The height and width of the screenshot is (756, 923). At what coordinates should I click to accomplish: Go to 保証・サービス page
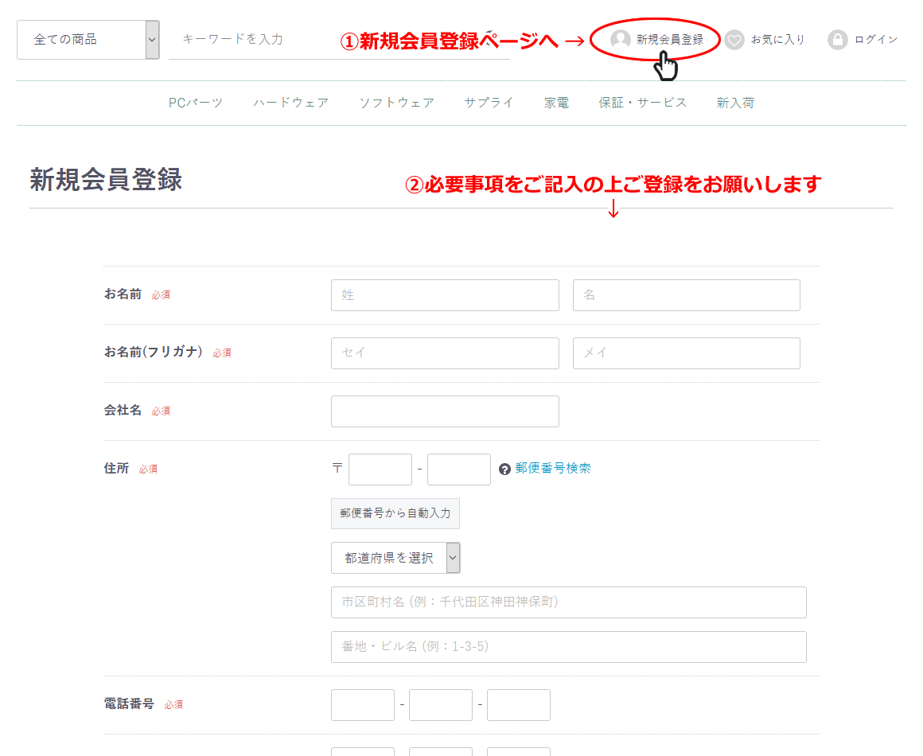coord(642,102)
